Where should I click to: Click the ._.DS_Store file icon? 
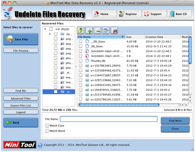click(x=87, y=41)
